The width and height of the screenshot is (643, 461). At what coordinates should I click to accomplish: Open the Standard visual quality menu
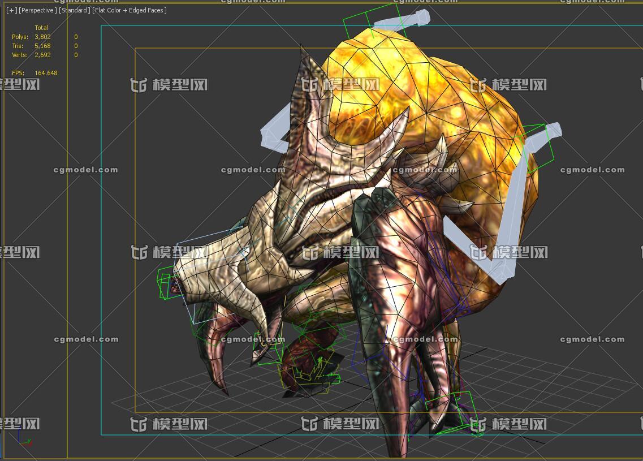click(74, 10)
